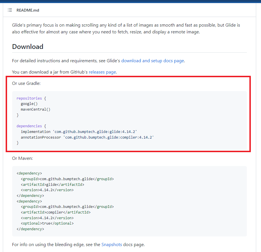The image size is (261, 252).
Task: Click the paragraph about Glide's primary focus
Action: click(126, 29)
